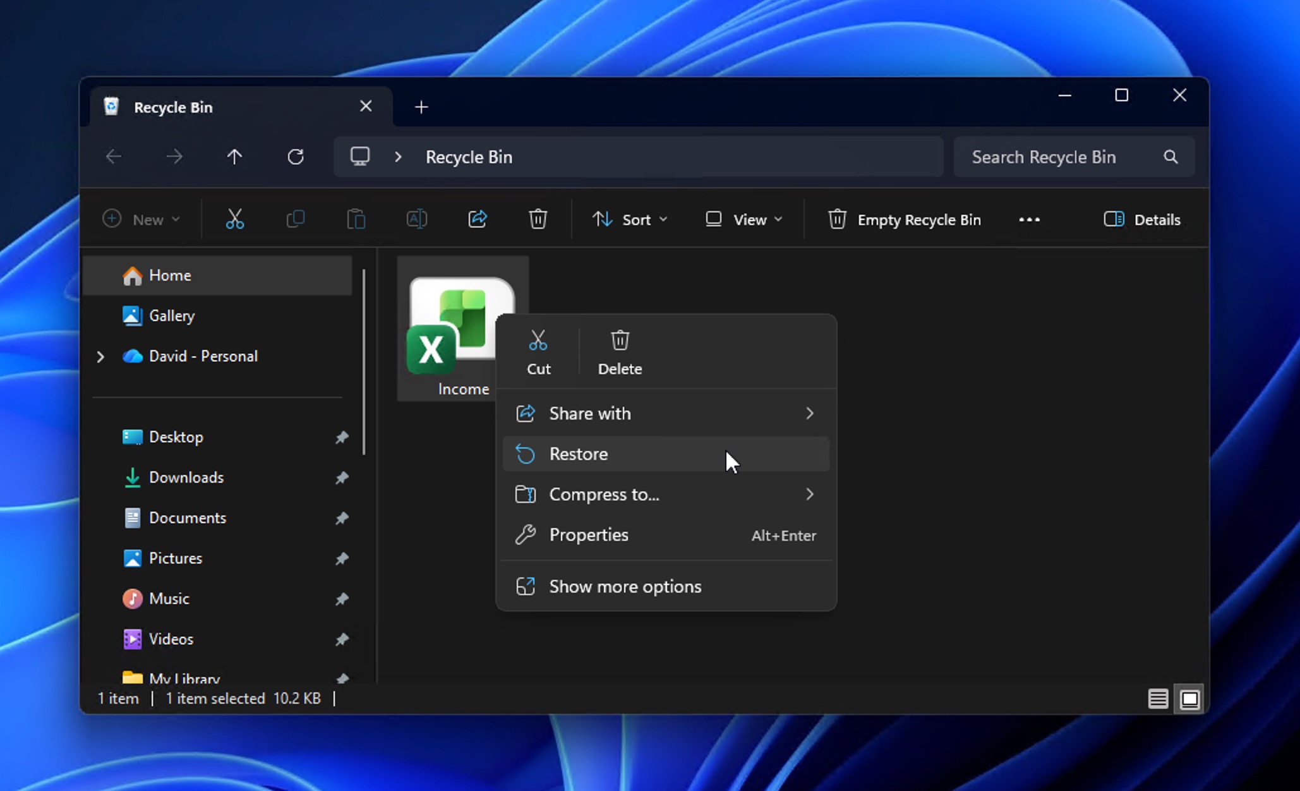Click the PC icon in address bar
1300x791 pixels.
click(360, 157)
